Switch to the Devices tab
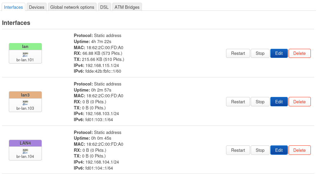This screenshot has width=321, height=174. pyautogui.click(x=36, y=7)
